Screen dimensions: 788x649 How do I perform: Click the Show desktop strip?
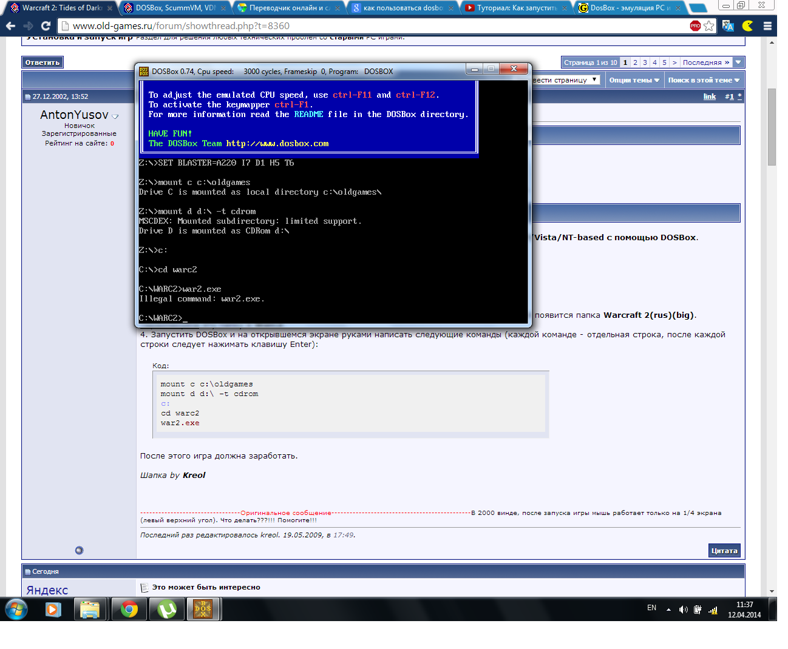tap(773, 609)
